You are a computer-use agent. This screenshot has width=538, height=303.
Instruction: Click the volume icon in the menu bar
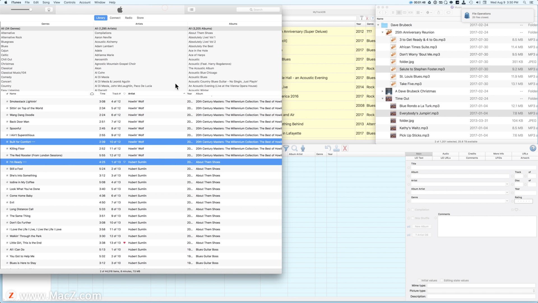coord(478,2)
